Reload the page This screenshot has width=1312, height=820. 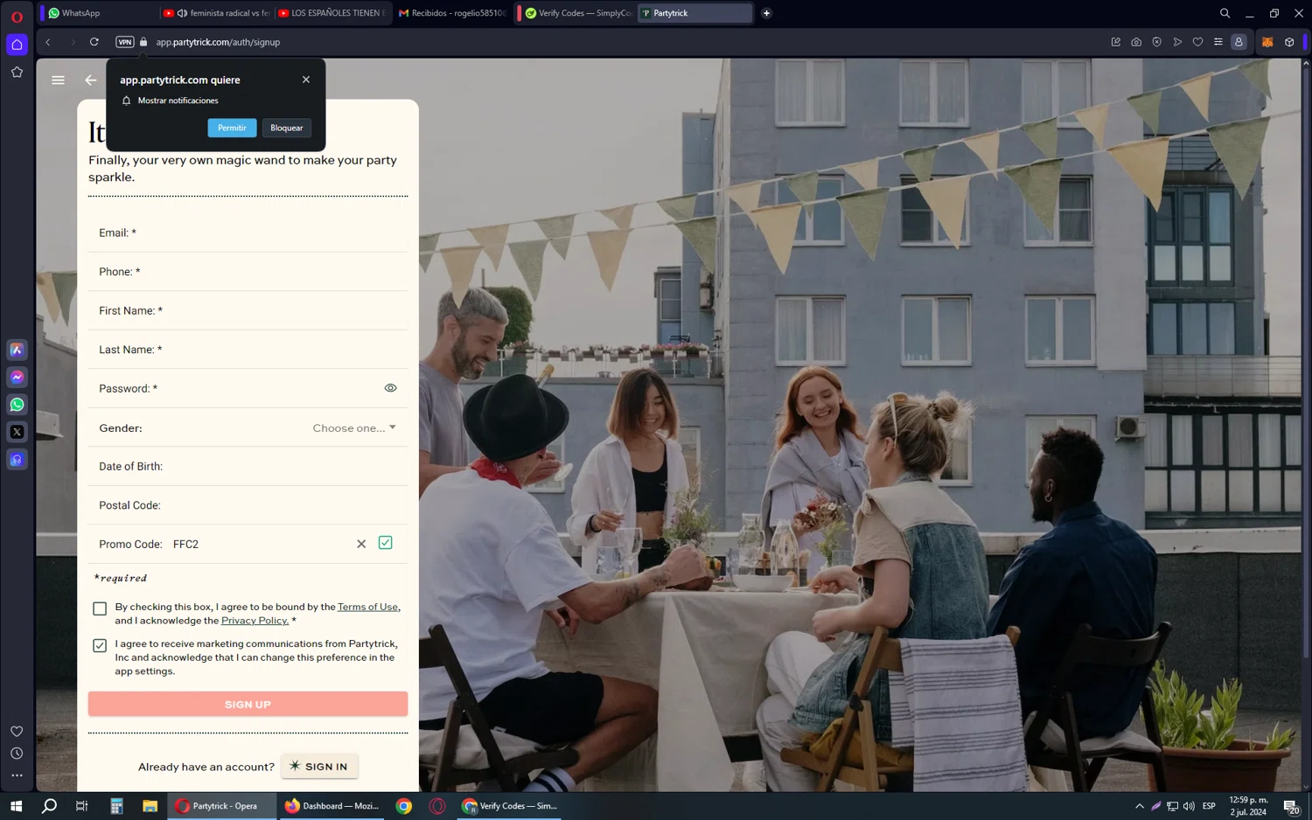click(x=94, y=42)
